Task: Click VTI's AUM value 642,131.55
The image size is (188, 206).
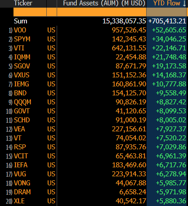Action: coord(129,48)
